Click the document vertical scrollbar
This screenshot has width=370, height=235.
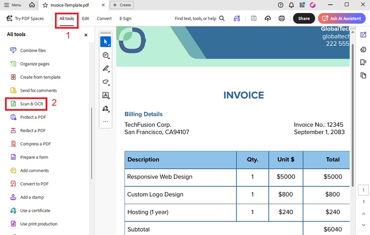click(352, 115)
